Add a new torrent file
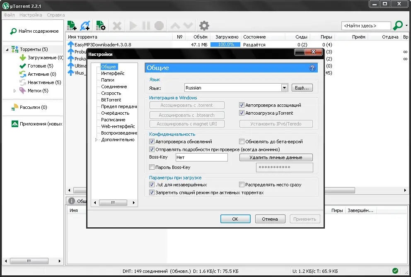This screenshot has height=277, width=411. click(71, 25)
